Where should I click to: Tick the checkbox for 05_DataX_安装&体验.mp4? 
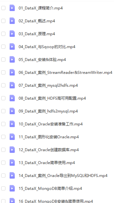tap(3, 60)
